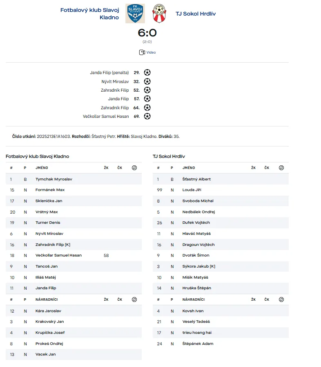Screen dimensions: 321x367
Task: Select scorer Večkollar Samuel Hasan in goals
Action: (106, 116)
